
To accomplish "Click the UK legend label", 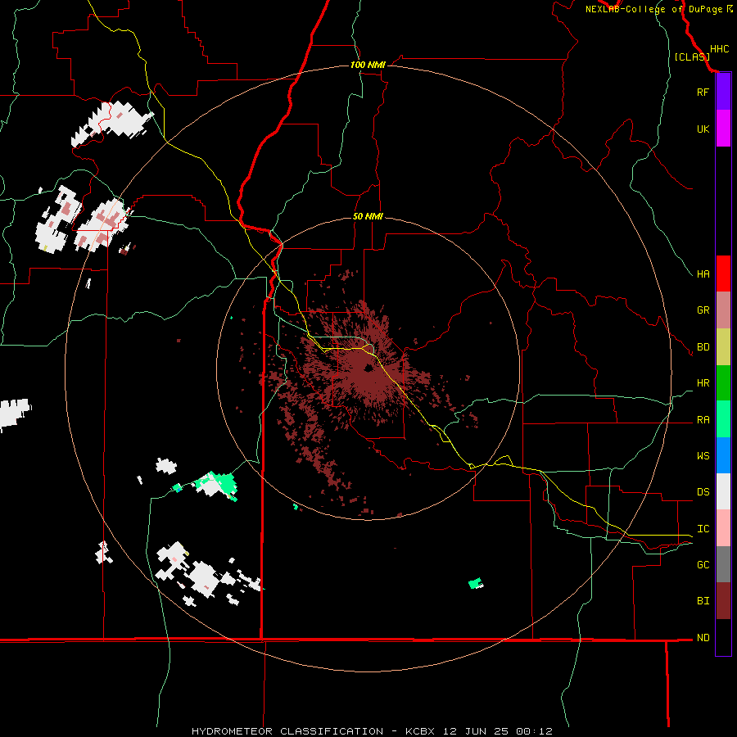I will click(x=703, y=129).
